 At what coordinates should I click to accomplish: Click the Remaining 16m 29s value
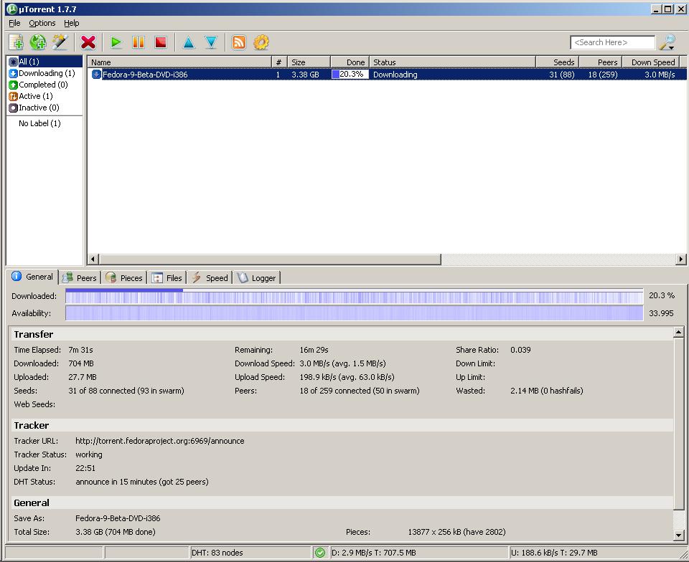[314, 350]
